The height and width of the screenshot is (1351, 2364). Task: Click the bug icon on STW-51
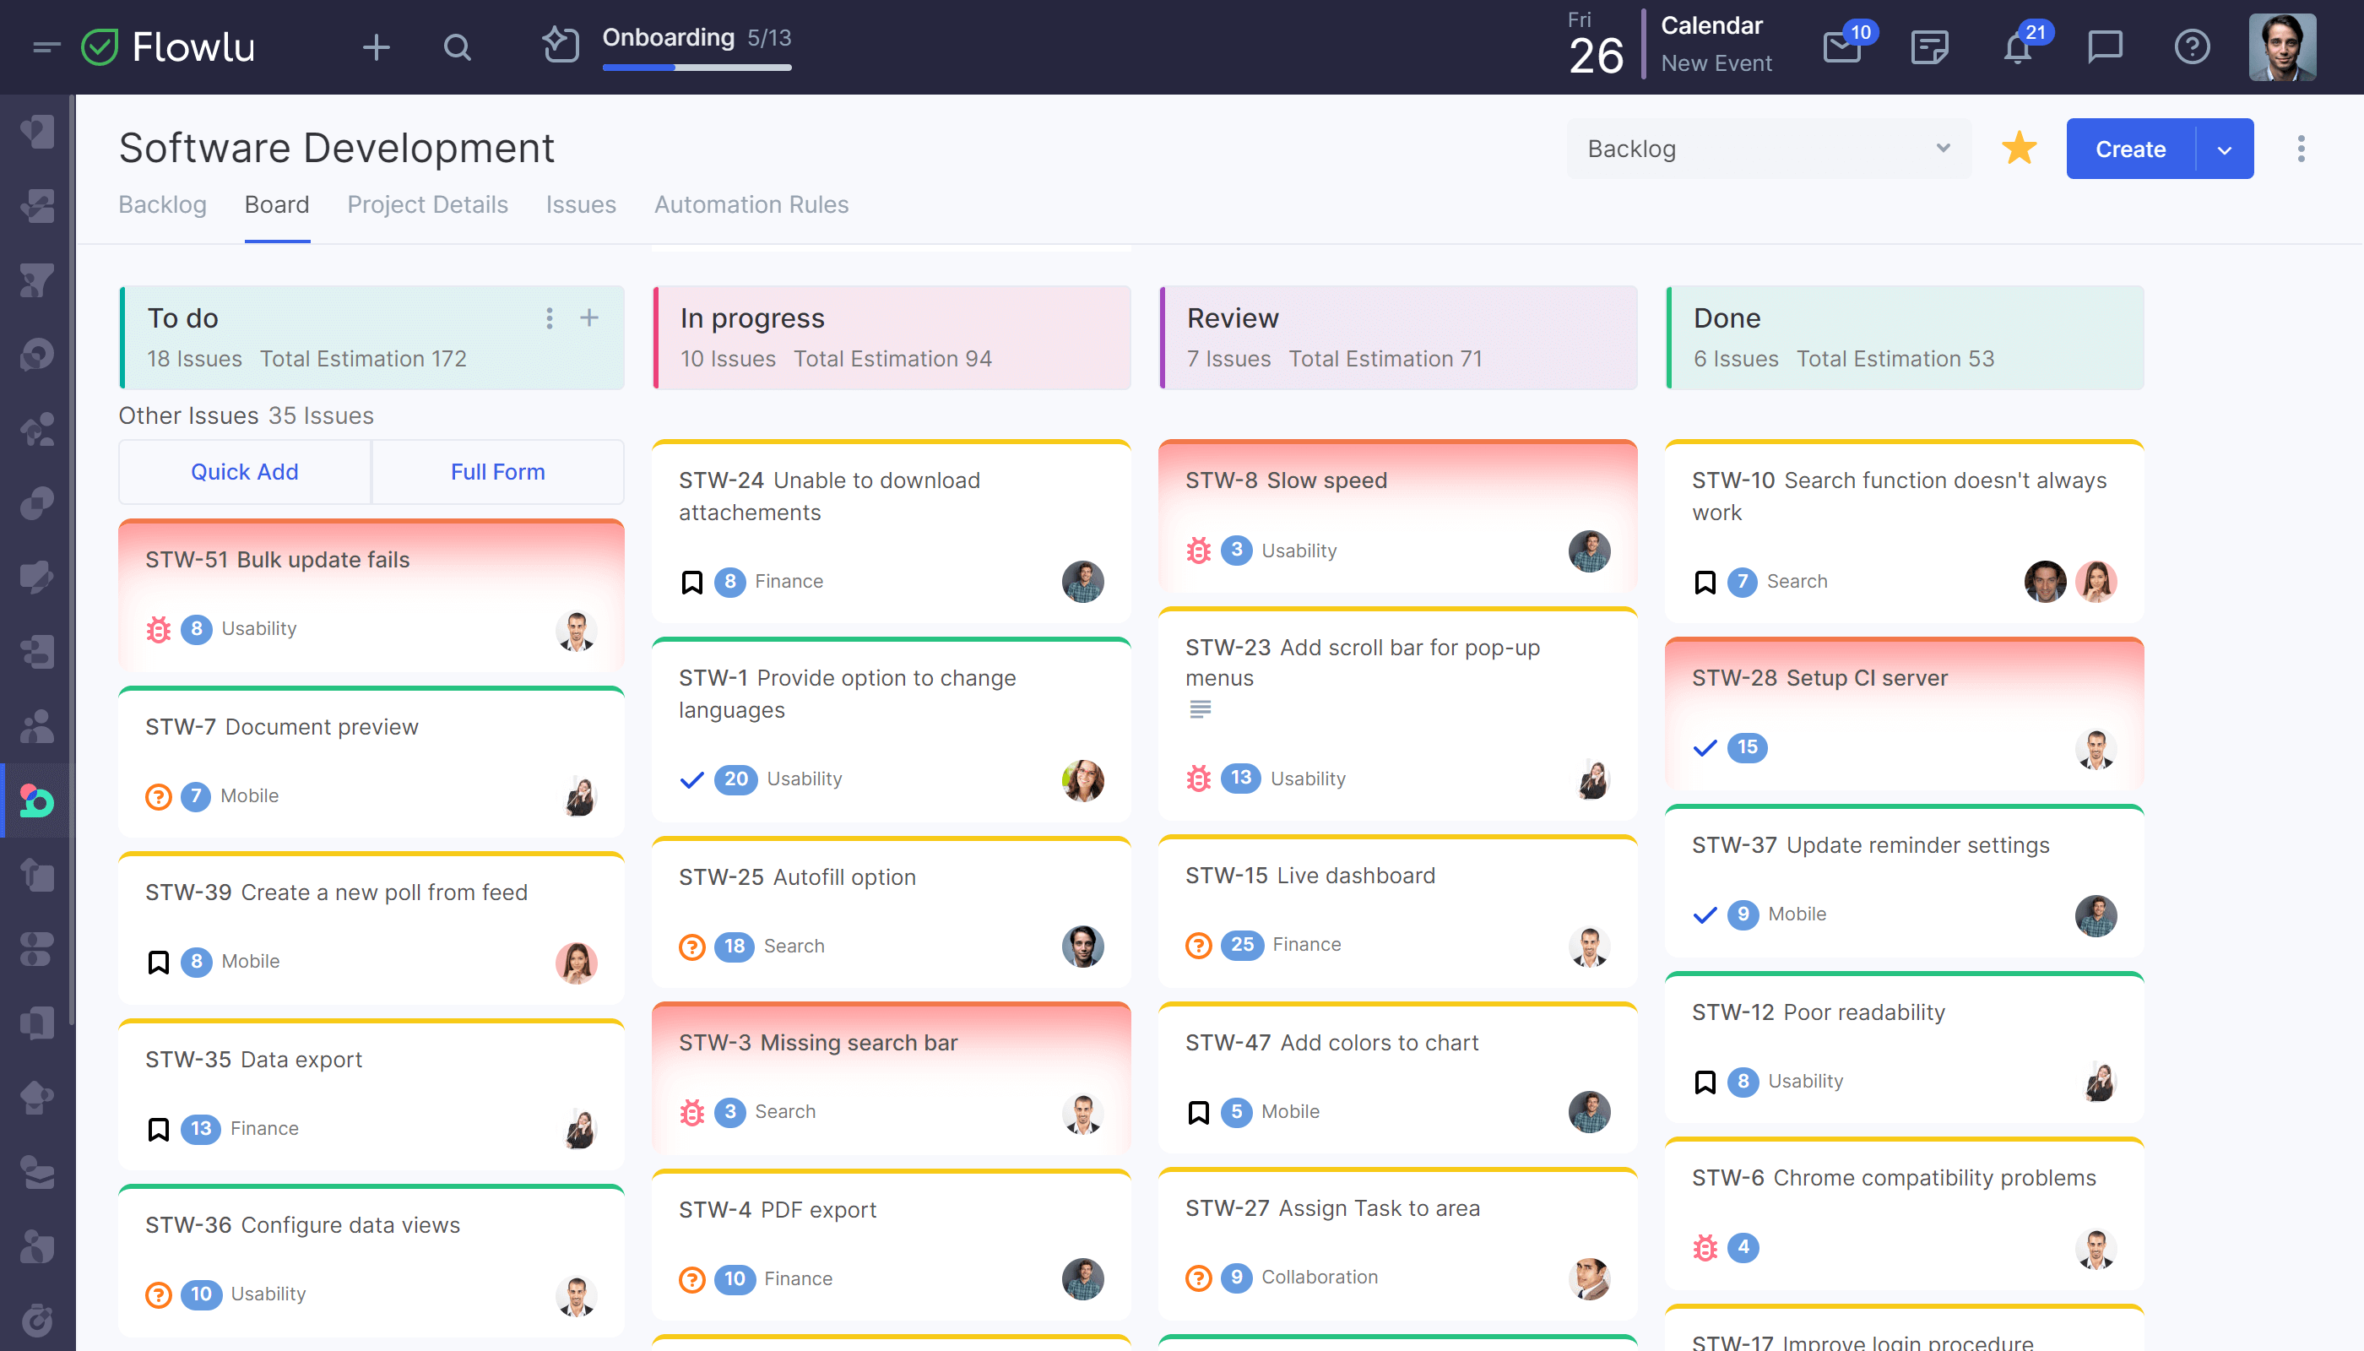click(158, 628)
